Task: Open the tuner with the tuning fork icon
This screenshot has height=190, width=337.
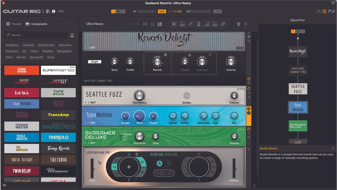Action: tap(190, 24)
